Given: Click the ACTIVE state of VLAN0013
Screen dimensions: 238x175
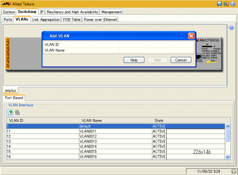Looking at the screenshot, I should coord(159,141).
